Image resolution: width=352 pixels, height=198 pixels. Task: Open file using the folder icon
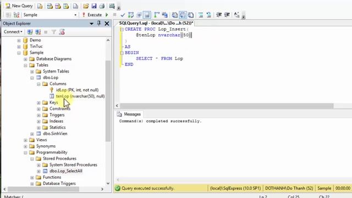pos(86,6)
